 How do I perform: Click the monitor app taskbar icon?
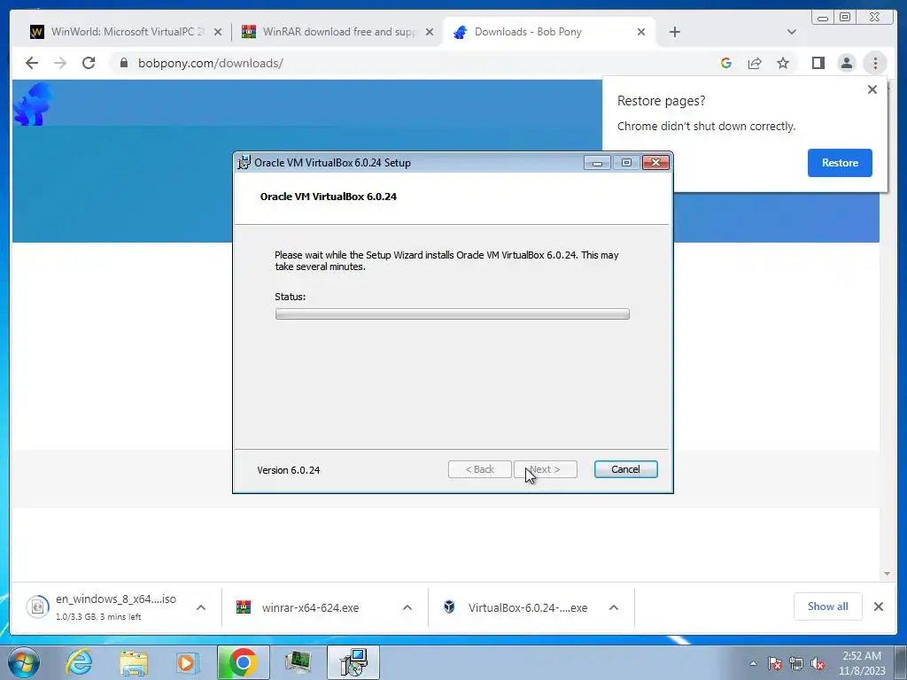click(298, 662)
